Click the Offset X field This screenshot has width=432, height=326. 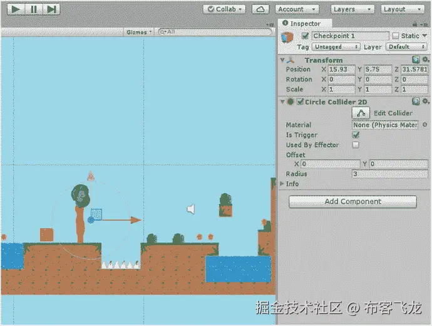click(x=331, y=164)
